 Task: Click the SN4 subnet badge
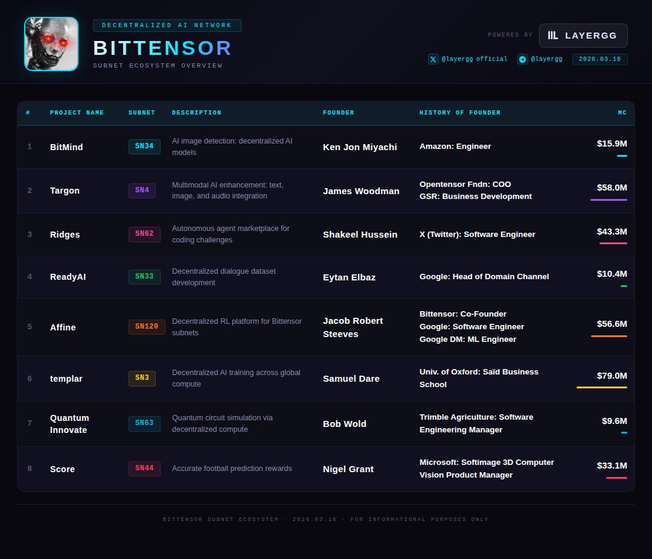(x=142, y=190)
